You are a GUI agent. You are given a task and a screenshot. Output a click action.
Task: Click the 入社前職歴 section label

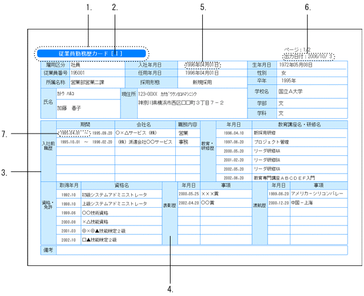coord(48,151)
